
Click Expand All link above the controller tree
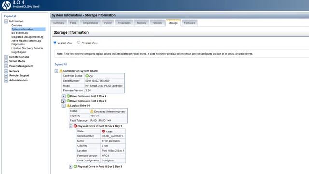60,64
